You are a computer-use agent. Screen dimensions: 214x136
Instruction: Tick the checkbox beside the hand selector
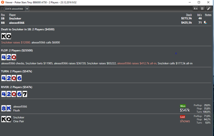point(2,9)
